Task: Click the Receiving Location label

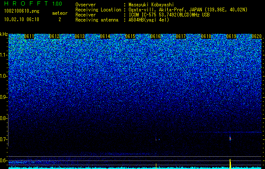Action: coord(98,10)
